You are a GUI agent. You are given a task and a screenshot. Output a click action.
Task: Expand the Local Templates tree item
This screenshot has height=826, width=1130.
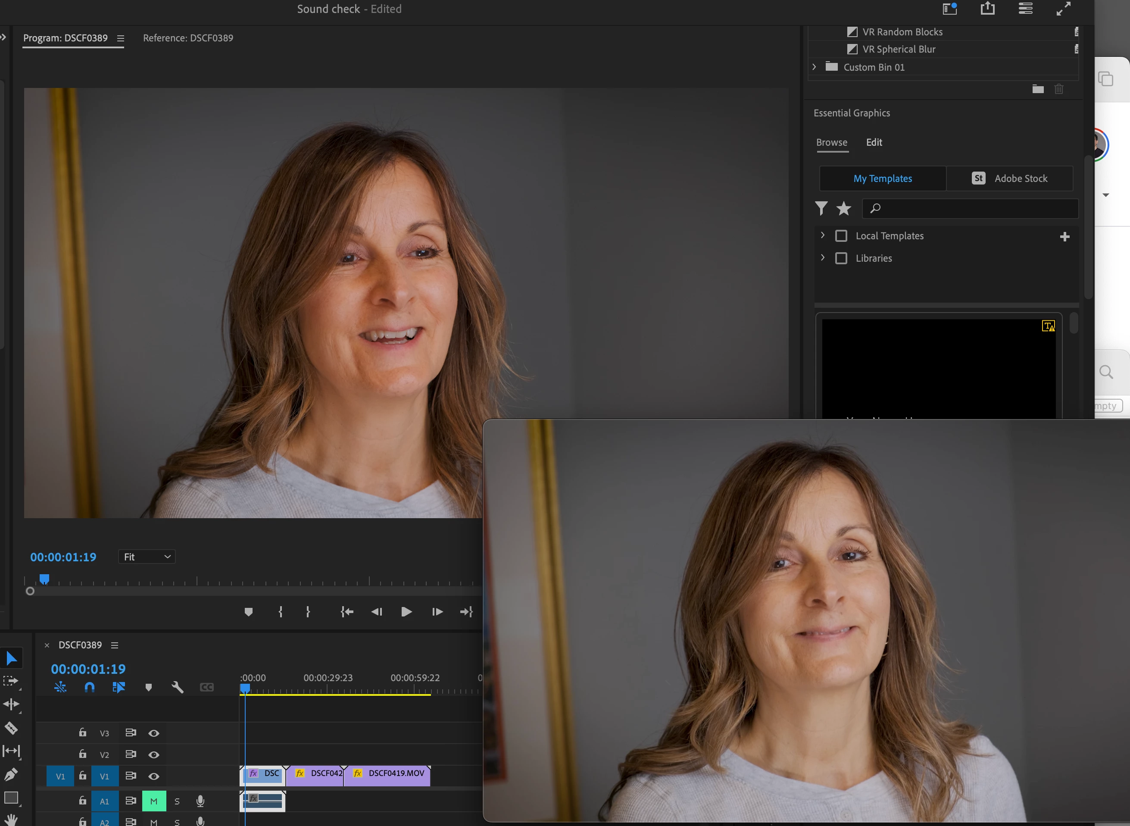[823, 235]
